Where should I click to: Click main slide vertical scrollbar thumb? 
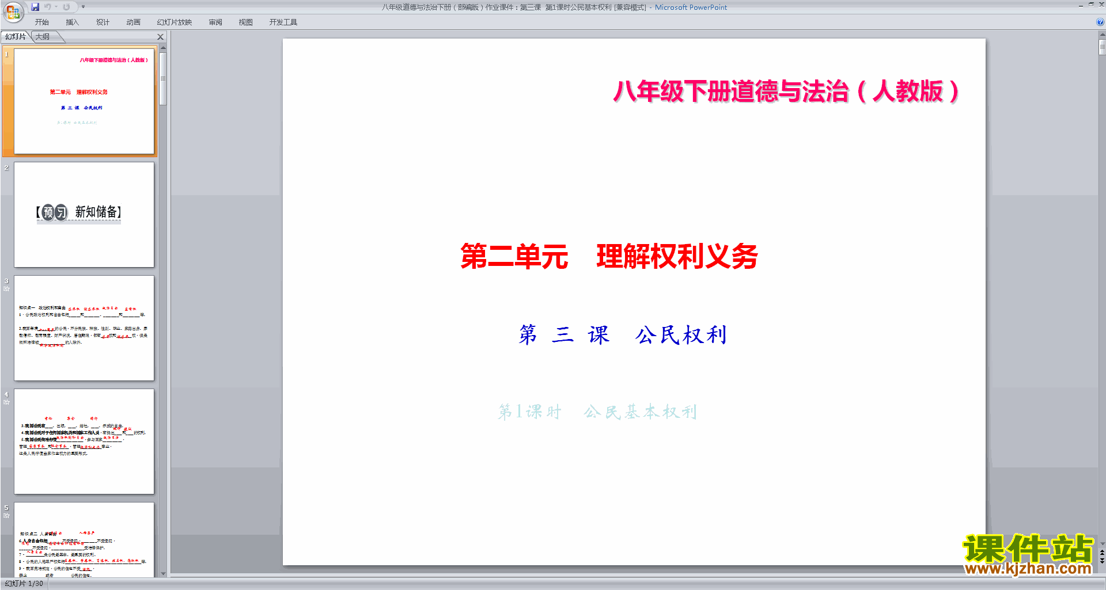click(1102, 47)
